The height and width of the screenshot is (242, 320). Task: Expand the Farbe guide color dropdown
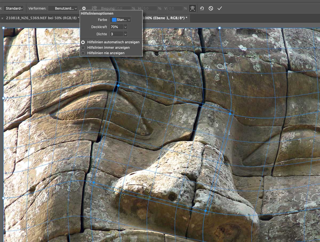click(129, 20)
